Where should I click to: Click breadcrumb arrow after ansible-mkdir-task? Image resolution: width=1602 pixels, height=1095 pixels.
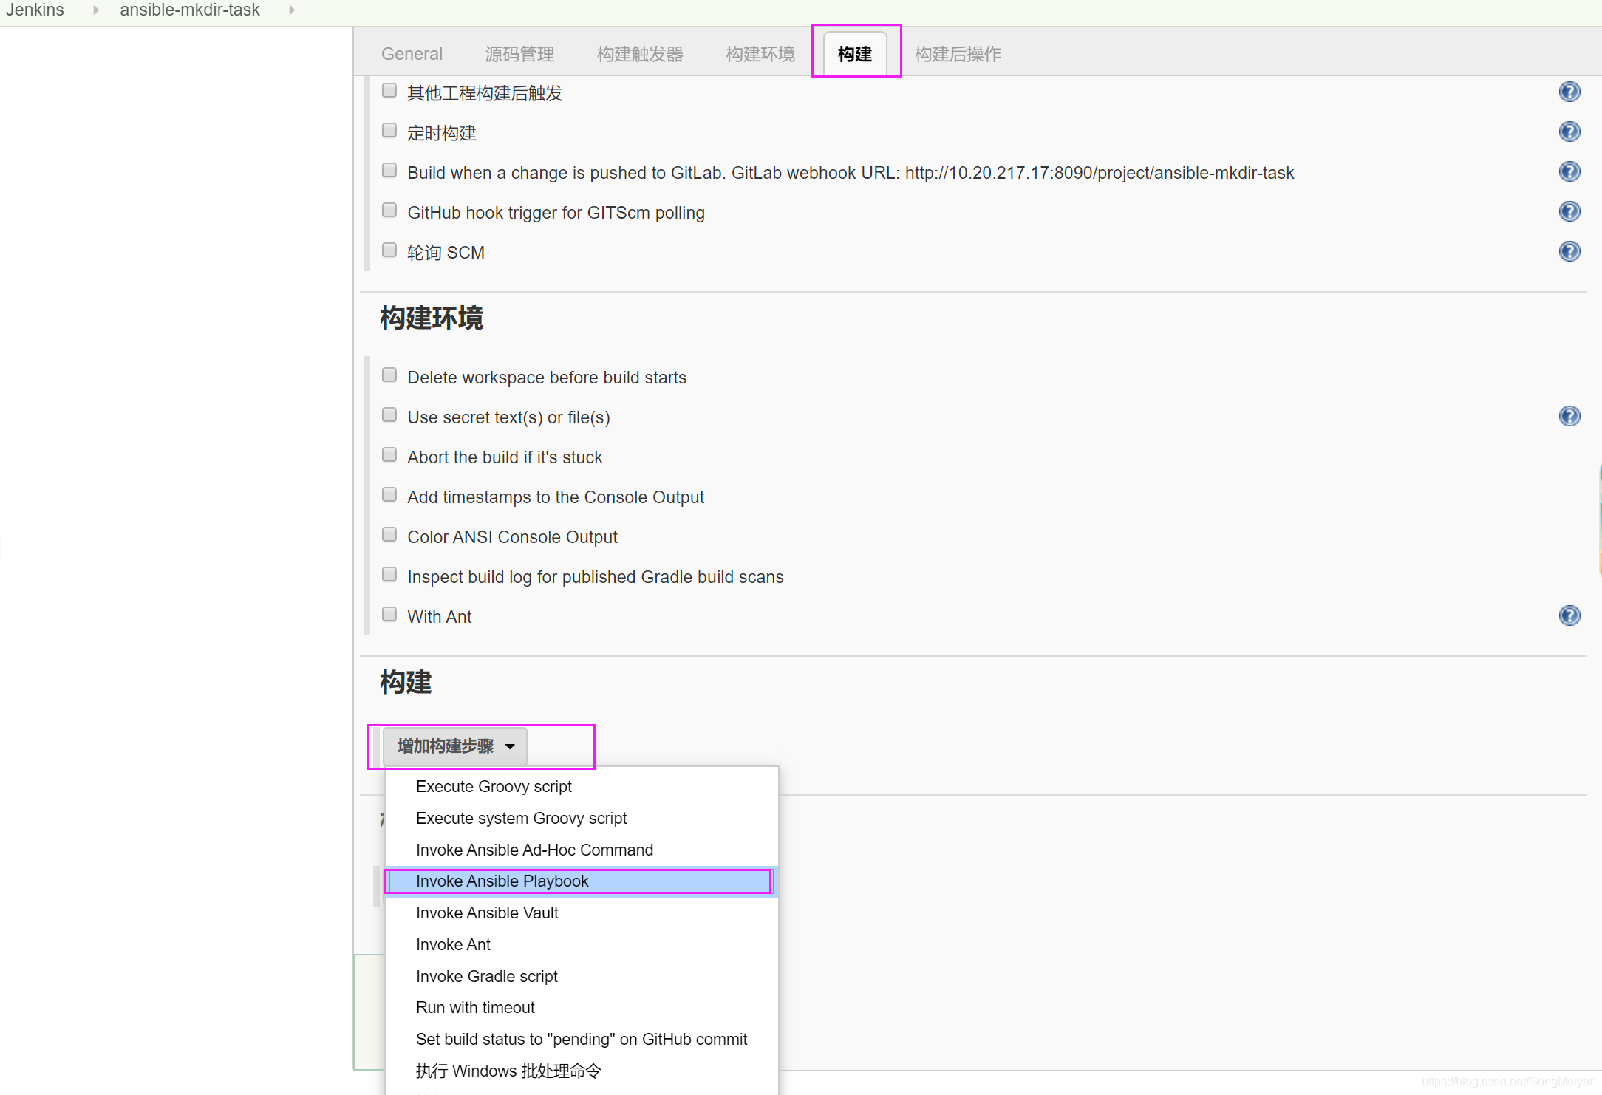(292, 10)
